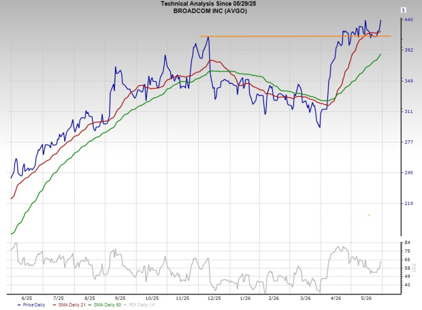Click the 10/25 date label
Image resolution: width=422 pixels, height=310 pixels.
tap(152, 298)
